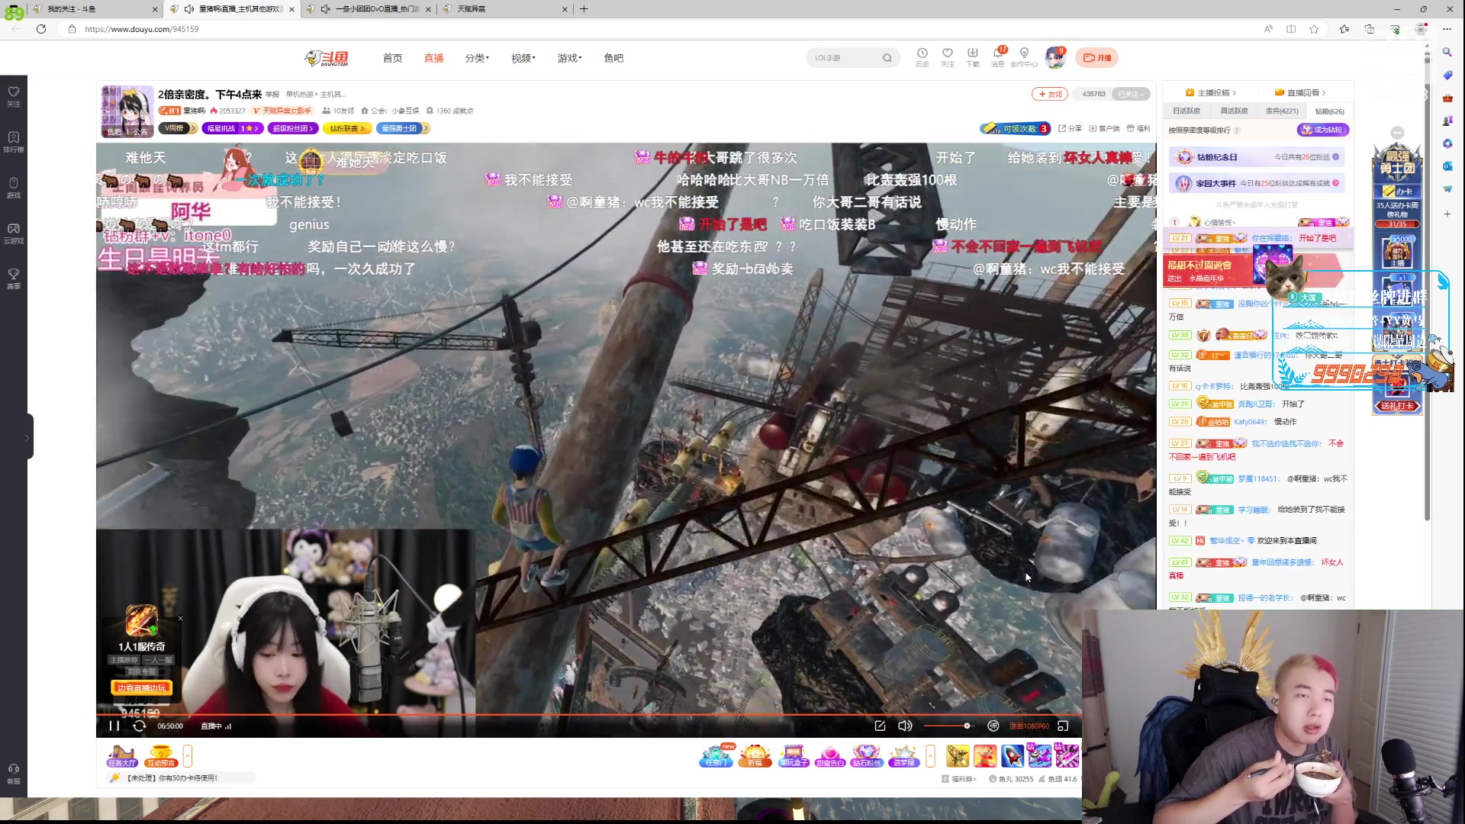This screenshot has width=1465, height=824.
Task: Claim 可领次数 3 reward ticket
Action: [x=1016, y=128]
